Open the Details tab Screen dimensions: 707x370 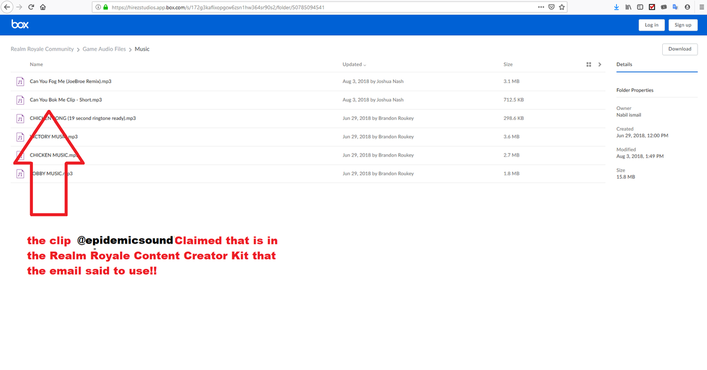[x=624, y=65]
